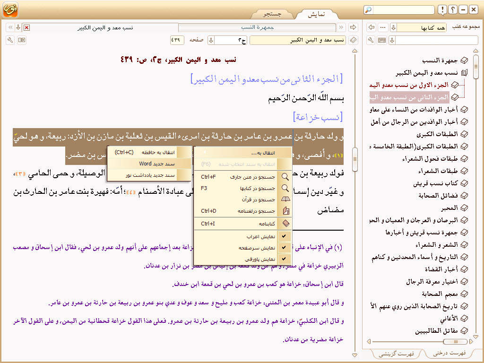The width and height of the screenshot is (484, 363).
Task: Switch to the نمایش tab
Action: click(x=316, y=14)
